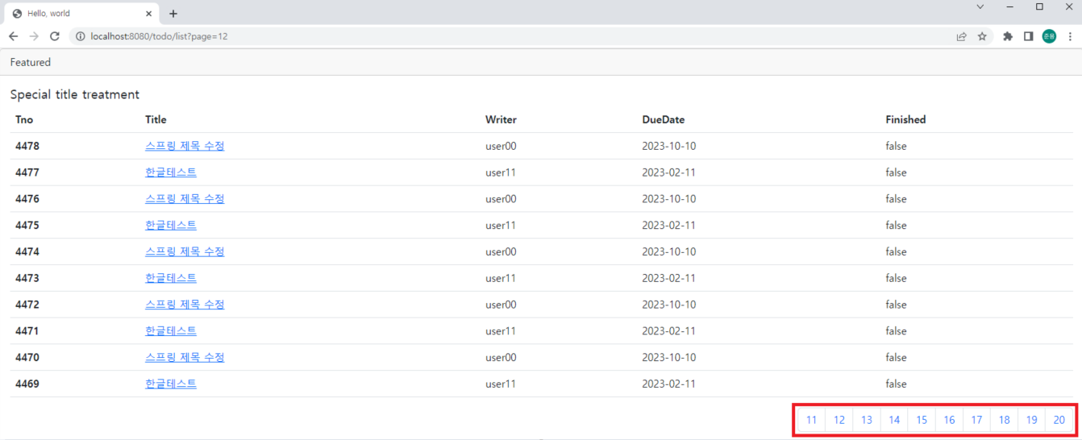1082x440 pixels.
Task: Click the Title column header
Action: 156,119
